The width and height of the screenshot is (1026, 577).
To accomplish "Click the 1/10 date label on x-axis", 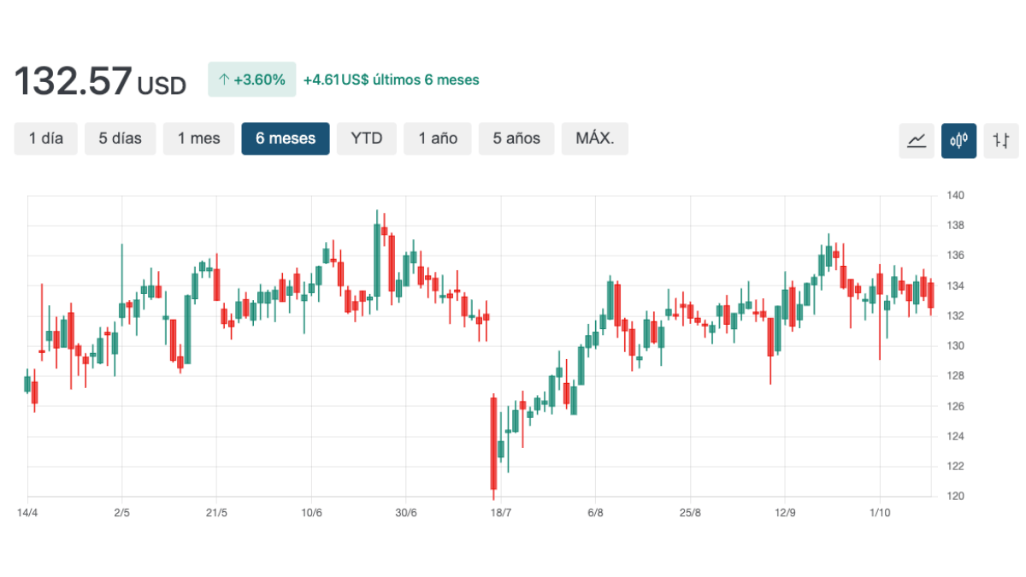I will [x=880, y=513].
